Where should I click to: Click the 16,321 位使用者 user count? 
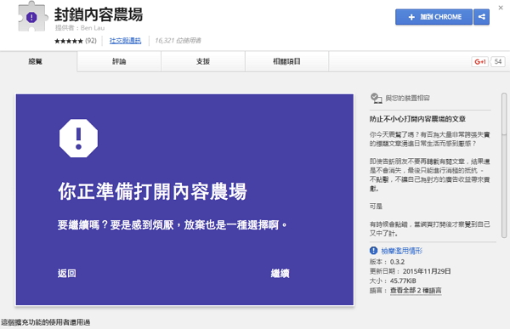(178, 41)
